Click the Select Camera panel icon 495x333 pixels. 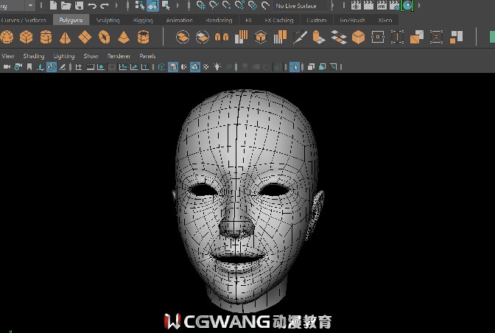7,67
